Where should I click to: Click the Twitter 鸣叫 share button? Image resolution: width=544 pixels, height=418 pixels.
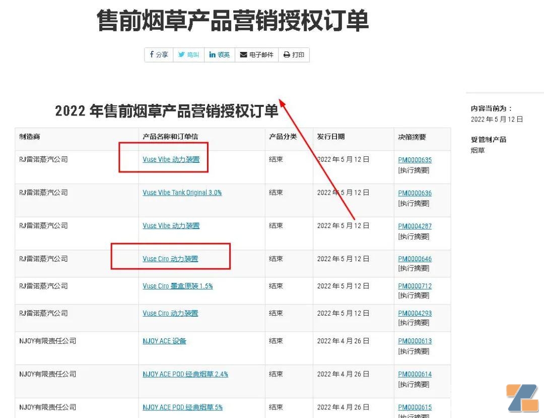pyautogui.click(x=188, y=55)
